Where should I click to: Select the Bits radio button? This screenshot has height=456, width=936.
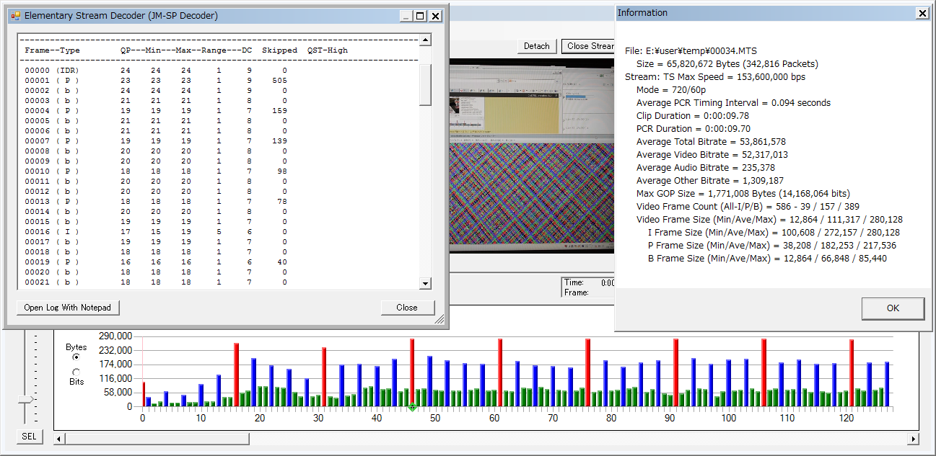(x=76, y=372)
